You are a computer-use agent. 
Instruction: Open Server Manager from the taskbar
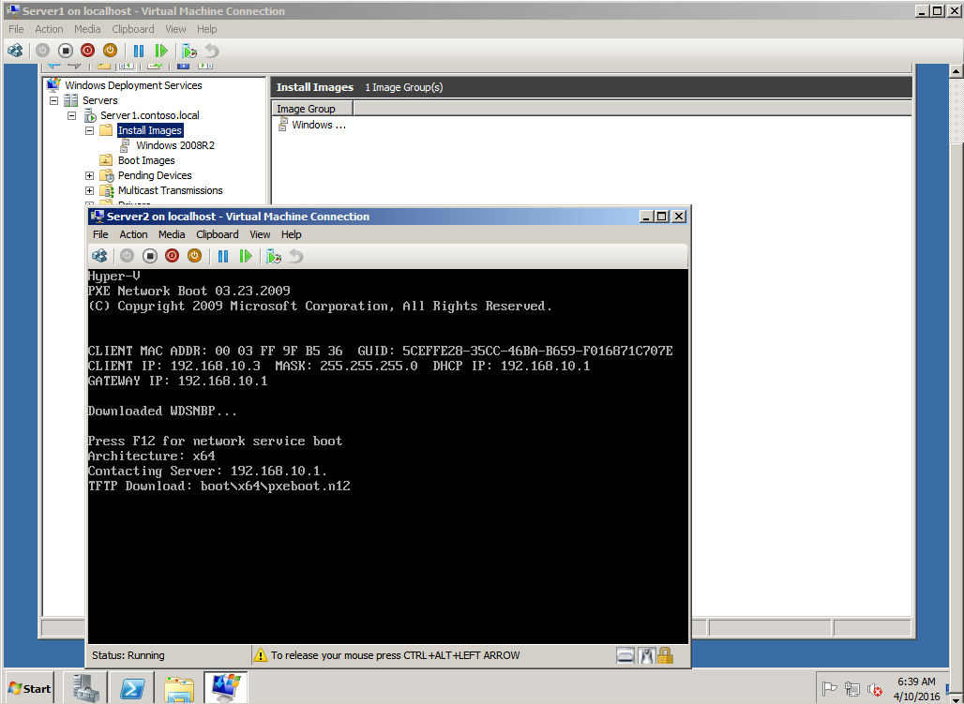point(85,687)
